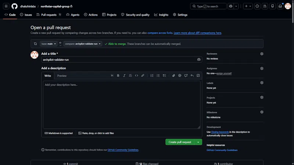
Task: Insert a quote block
Action: click(130, 76)
